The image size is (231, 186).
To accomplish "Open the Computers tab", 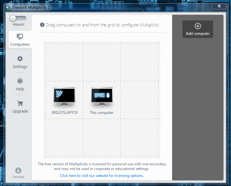I will [x=20, y=40].
